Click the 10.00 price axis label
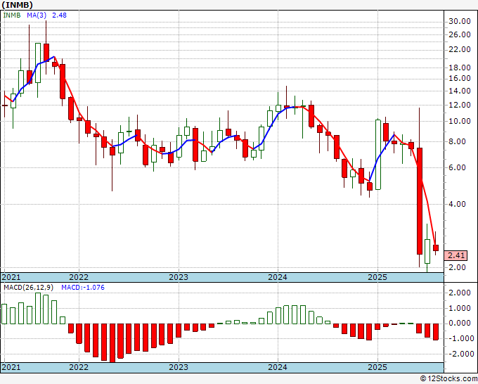 460,121
